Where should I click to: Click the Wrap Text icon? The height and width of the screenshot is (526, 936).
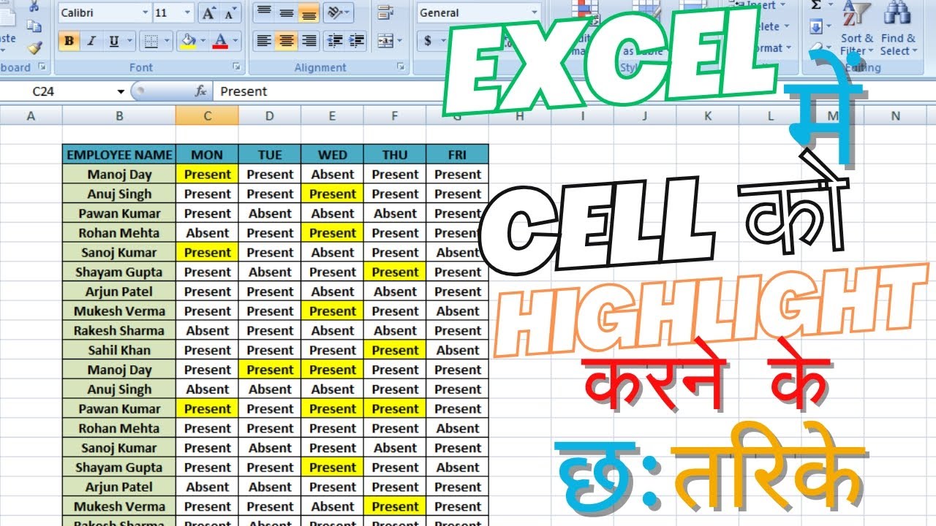pos(385,12)
